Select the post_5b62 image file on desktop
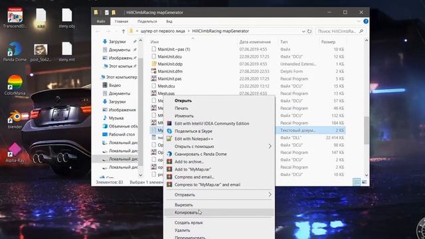Image resolution: width=425 pixels, height=239 pixels. [x=41, y=52]
